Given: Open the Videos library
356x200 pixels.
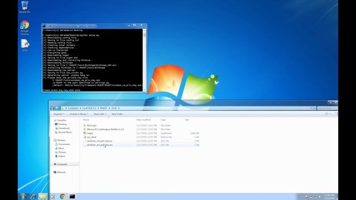Looking at the screenshot, I should click(x=60, y=156).
